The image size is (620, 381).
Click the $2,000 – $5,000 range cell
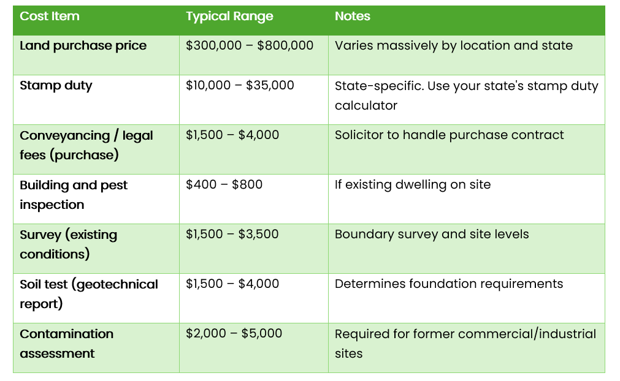tap(234, 334)
